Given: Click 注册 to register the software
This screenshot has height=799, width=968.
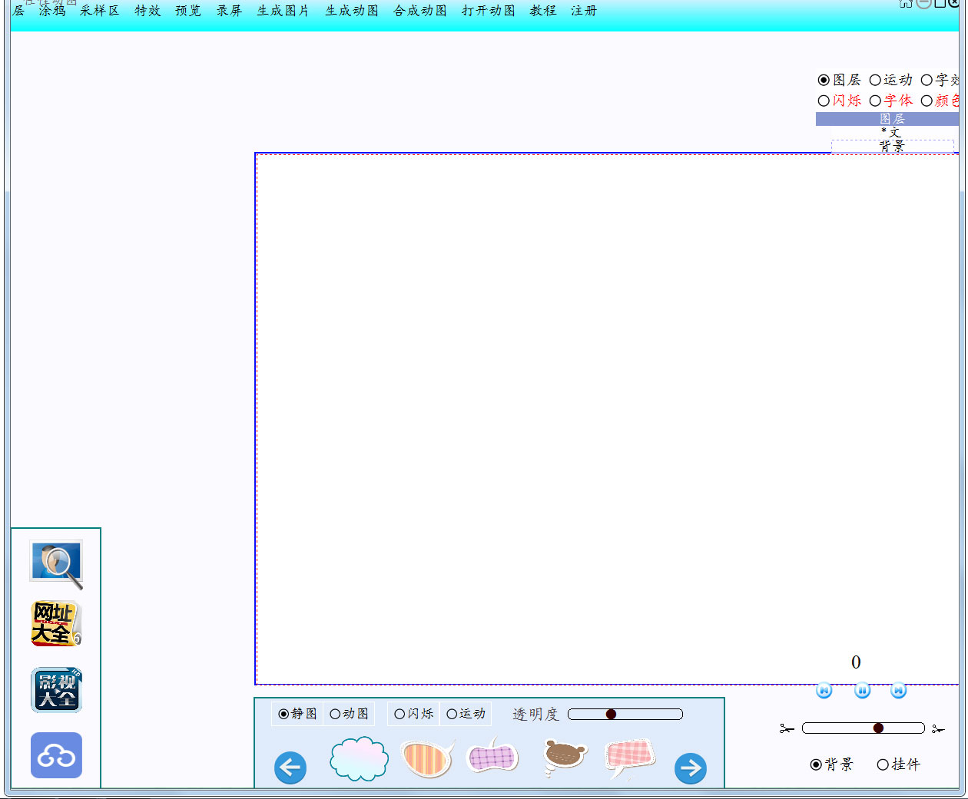Looking at the screenshot, I should 582,11.
